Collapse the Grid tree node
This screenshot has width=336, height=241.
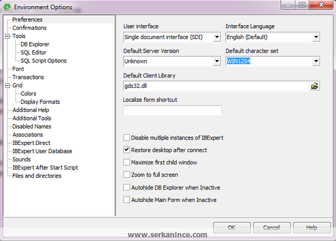pyautogui.click(x=7, y=86)
